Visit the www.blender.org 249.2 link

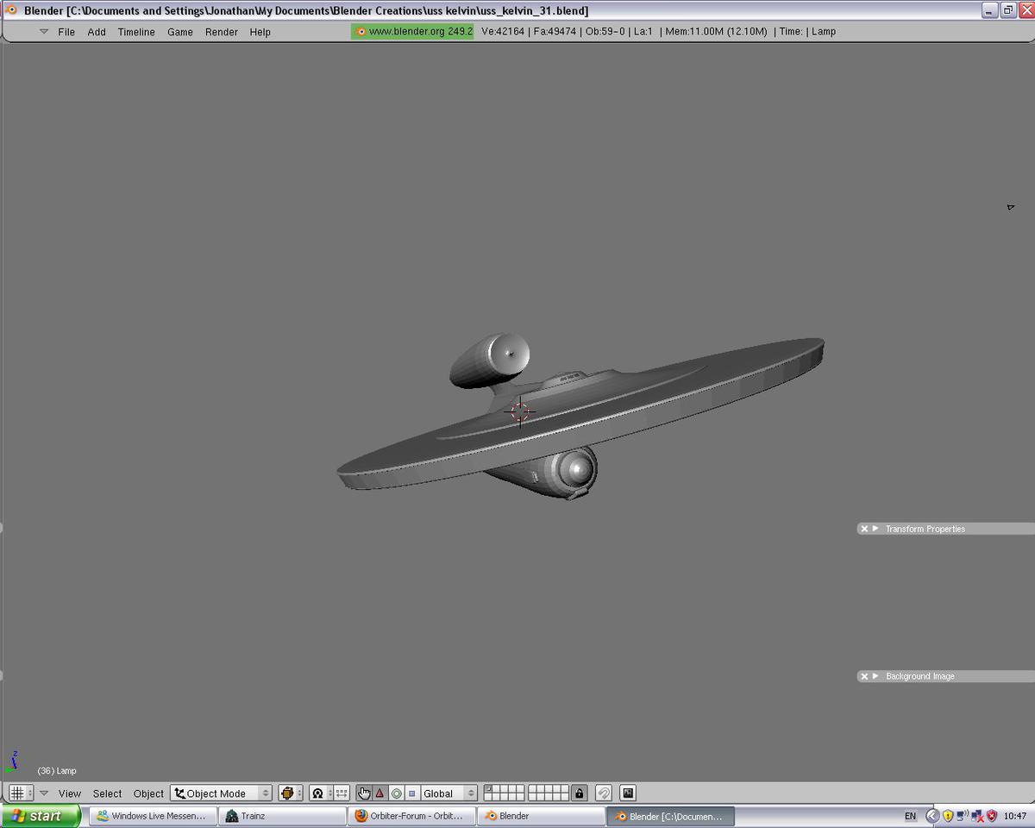click(412, 32)
